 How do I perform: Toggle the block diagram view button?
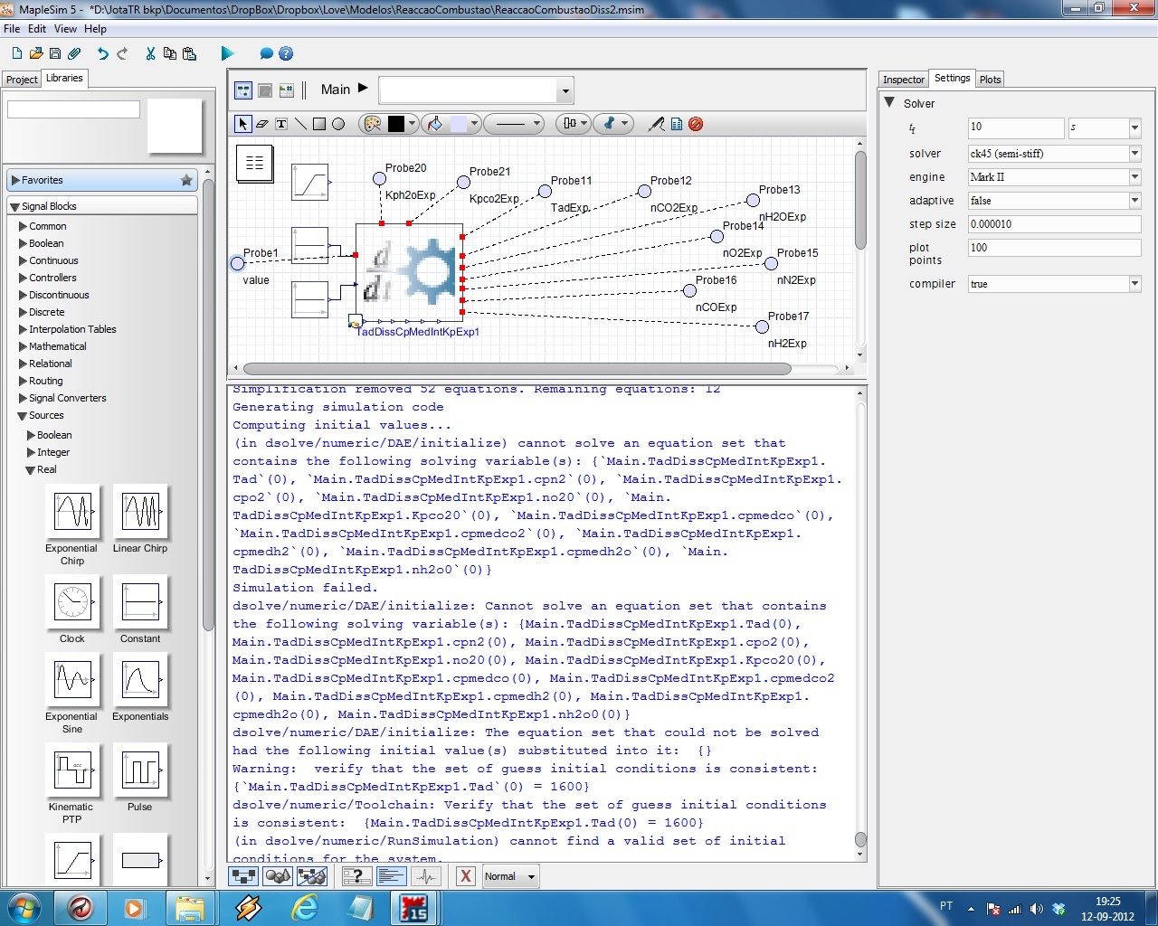coord(243,875)
